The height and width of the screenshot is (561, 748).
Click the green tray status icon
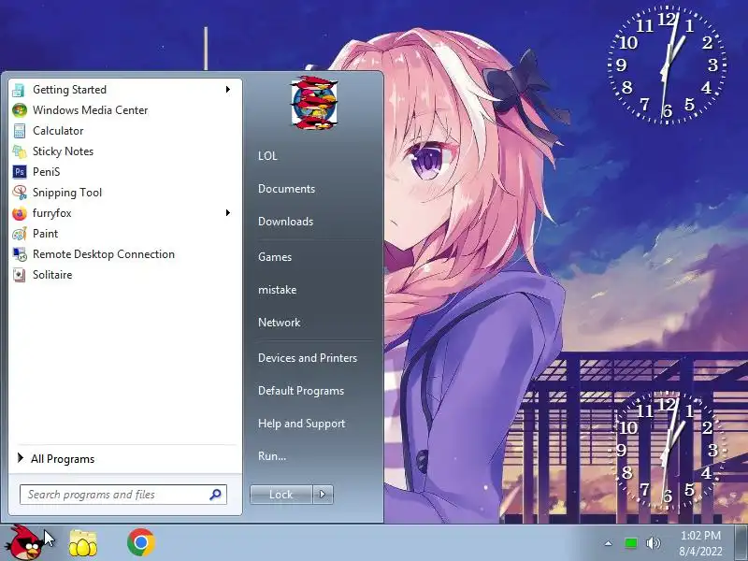point(630,543)
